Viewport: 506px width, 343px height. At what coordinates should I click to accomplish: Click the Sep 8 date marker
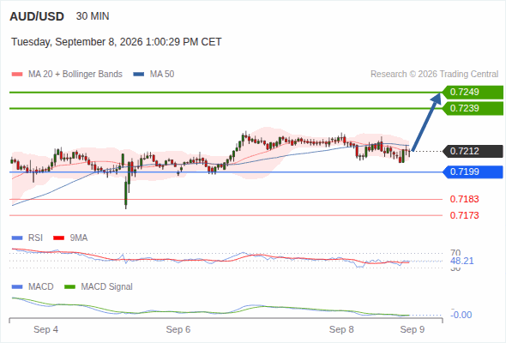point(341,330)
